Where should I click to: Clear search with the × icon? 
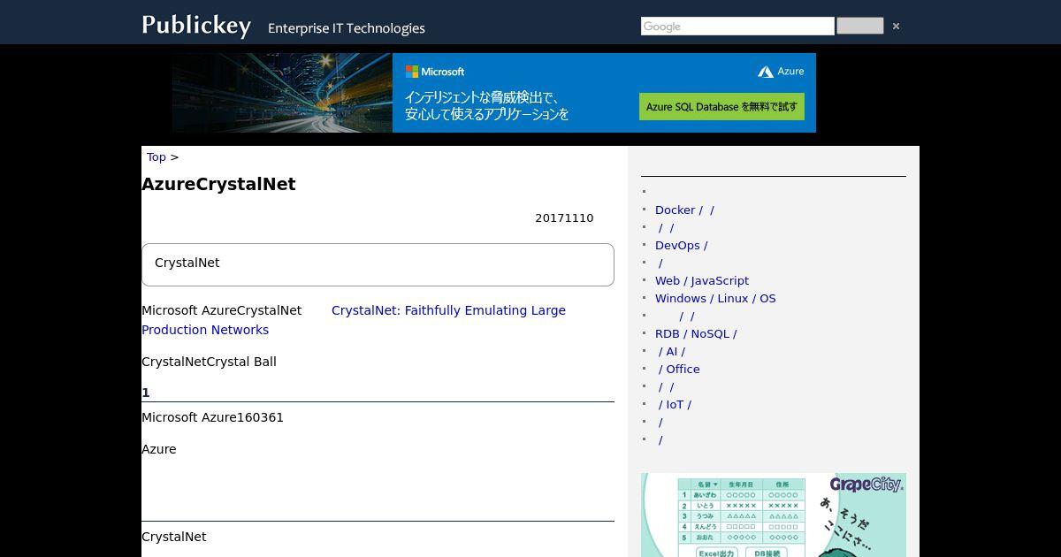tap(896, 27)
